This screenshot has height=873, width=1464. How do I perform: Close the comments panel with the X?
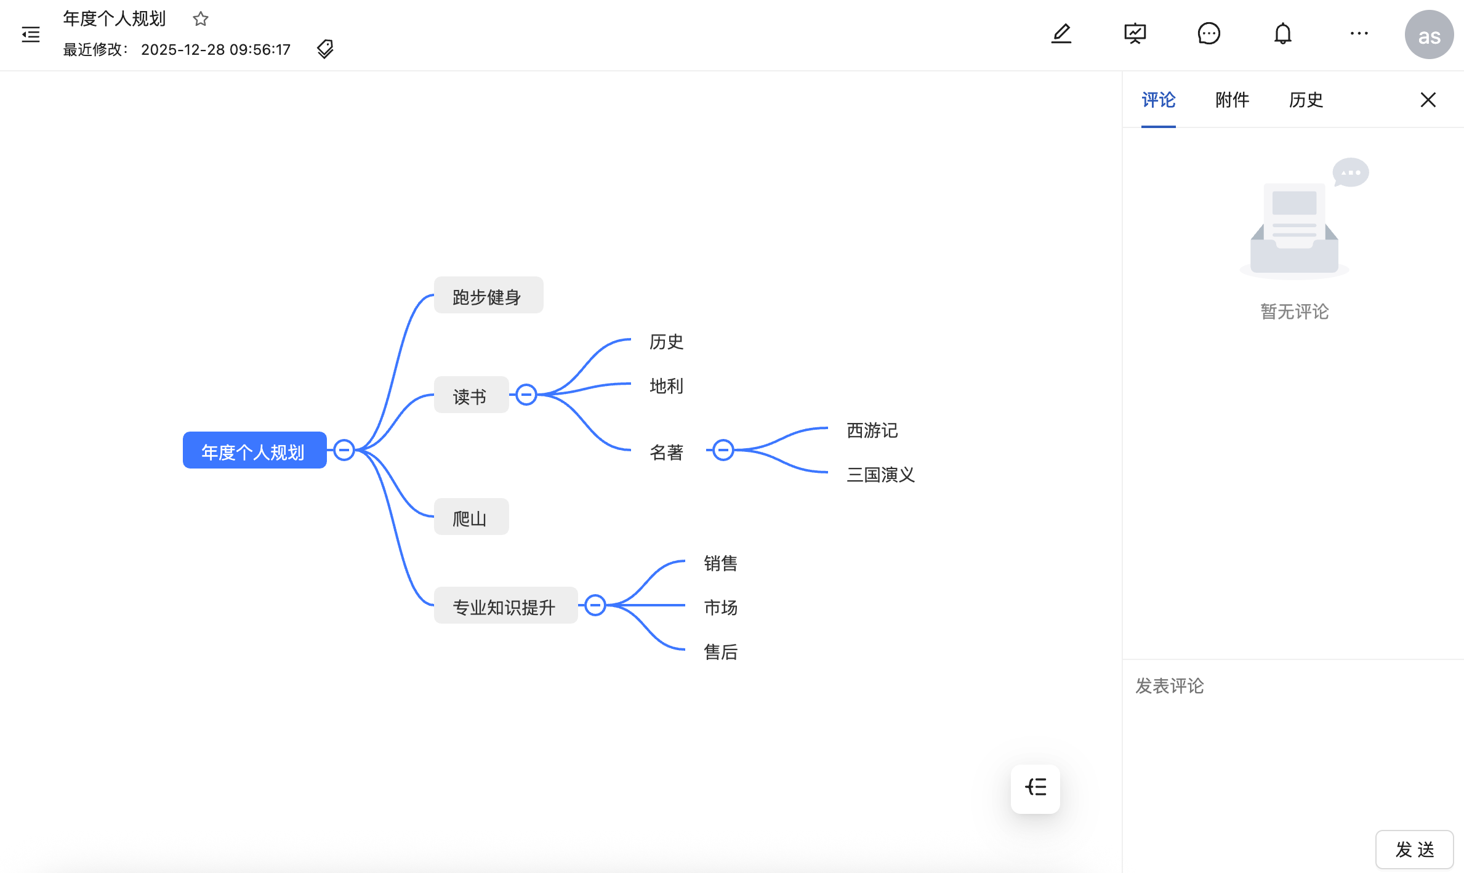click(x=1428, y=99)
